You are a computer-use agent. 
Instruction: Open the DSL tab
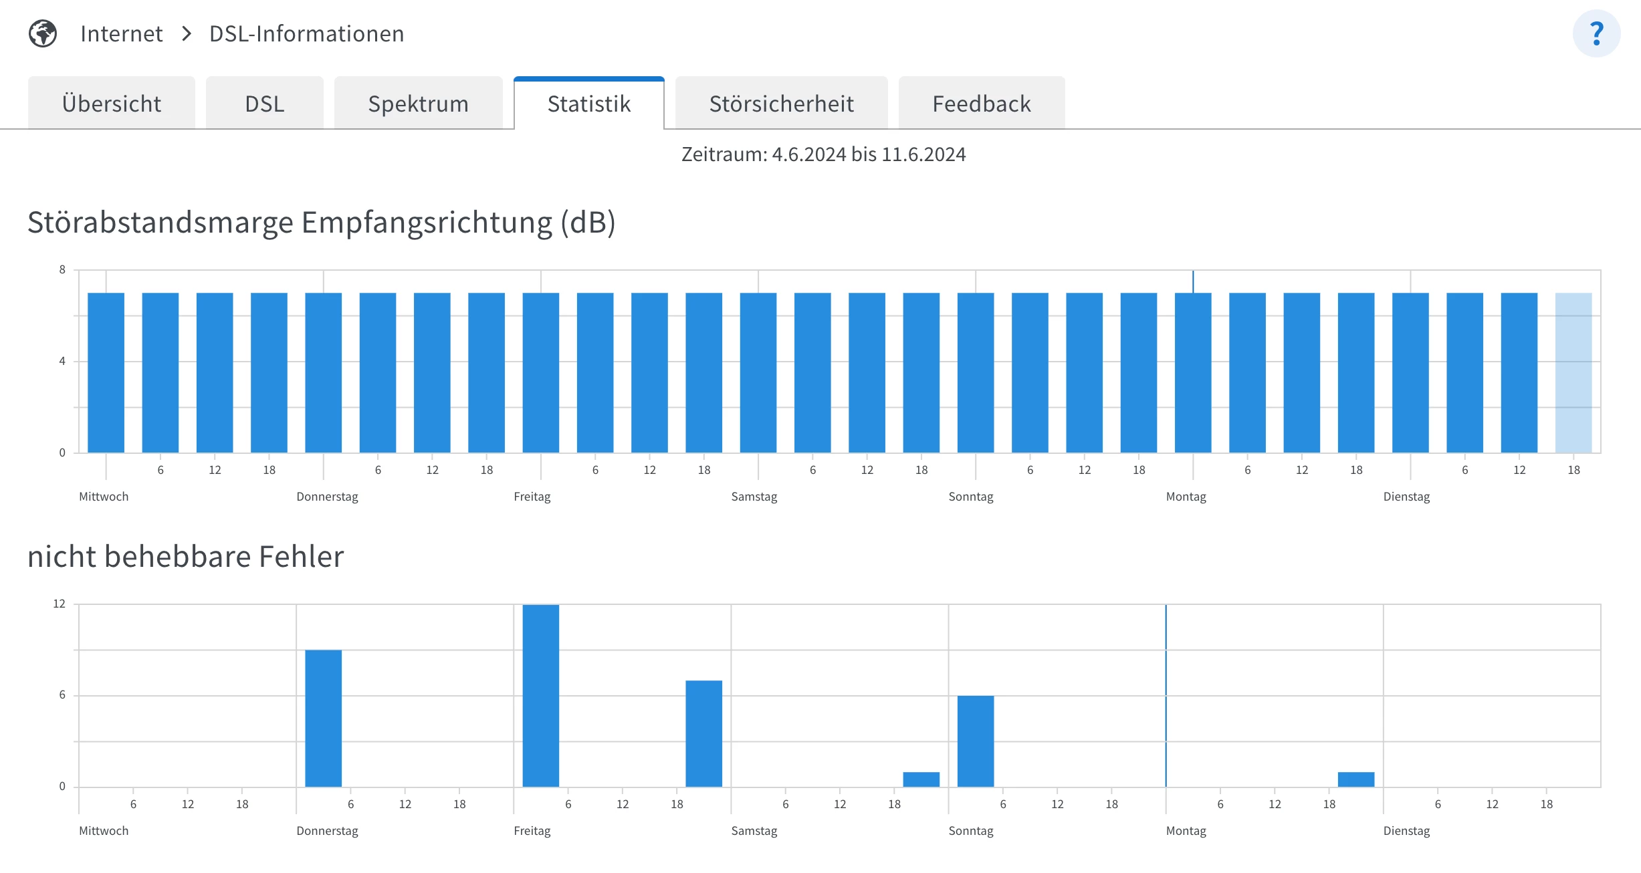pyautogui.click(x=265, y=104)
